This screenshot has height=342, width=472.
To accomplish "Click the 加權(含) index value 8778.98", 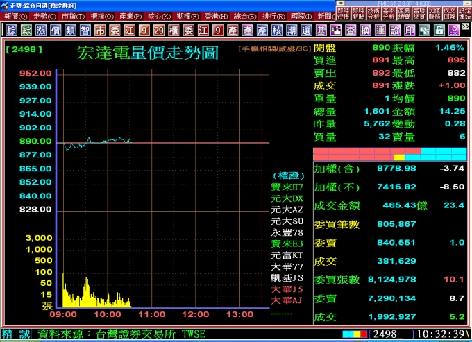I will pyautogui.click(x=396, y=169).
